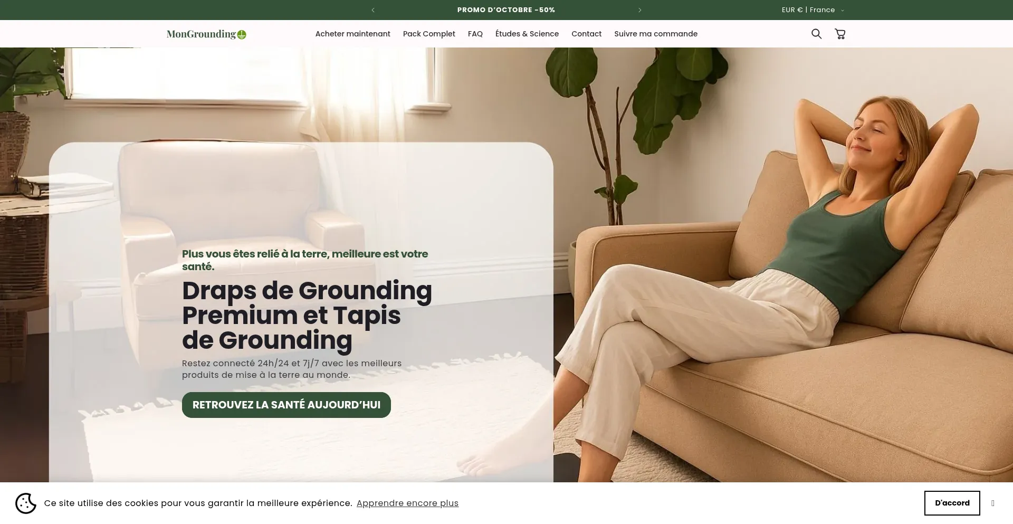This screenshot has height=524, width=1013.
Task: Open the shopping cart icon
Action: (840, 34)
